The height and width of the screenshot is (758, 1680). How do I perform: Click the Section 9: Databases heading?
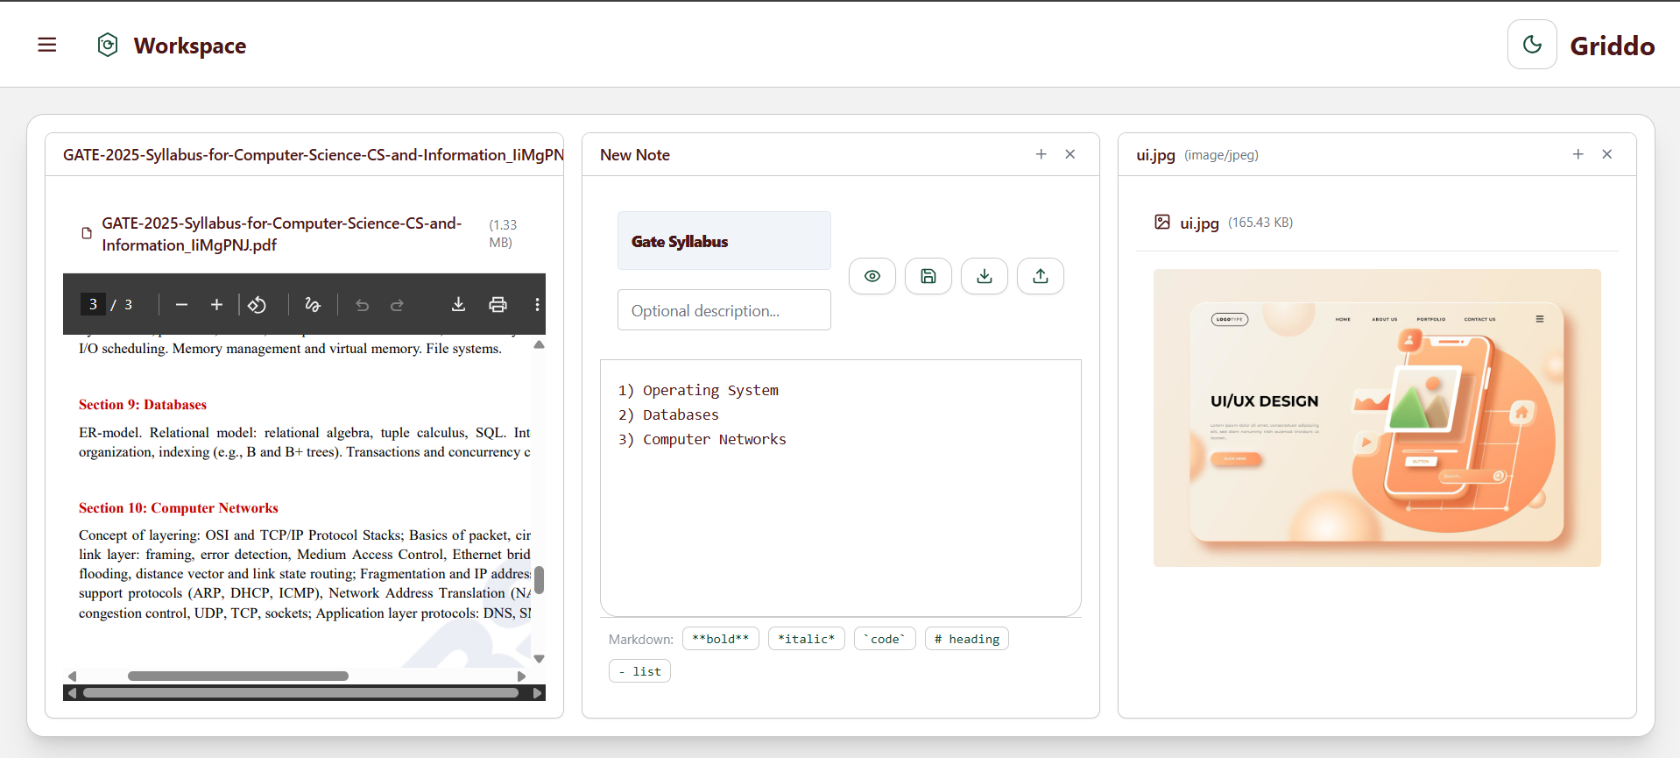(143, 405)
